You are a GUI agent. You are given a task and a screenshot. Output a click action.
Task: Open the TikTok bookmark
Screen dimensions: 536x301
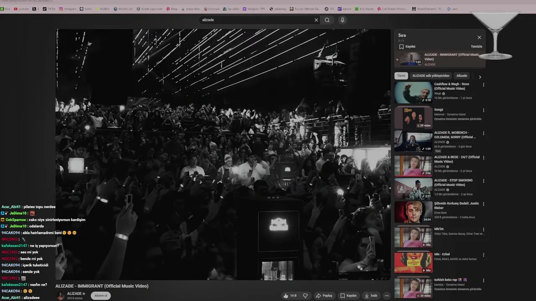(49, 9)
